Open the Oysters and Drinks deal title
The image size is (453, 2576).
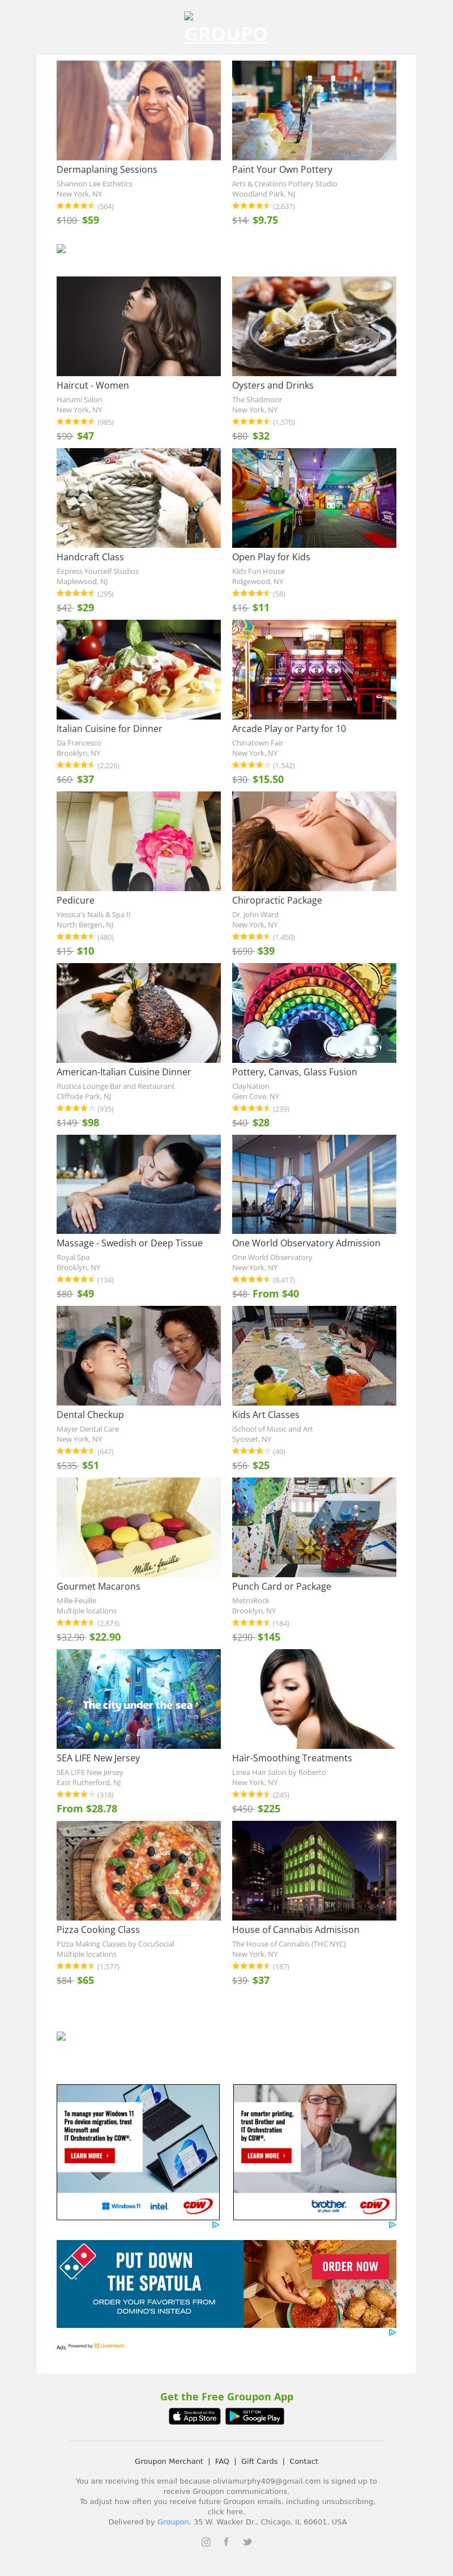(273, 385)
